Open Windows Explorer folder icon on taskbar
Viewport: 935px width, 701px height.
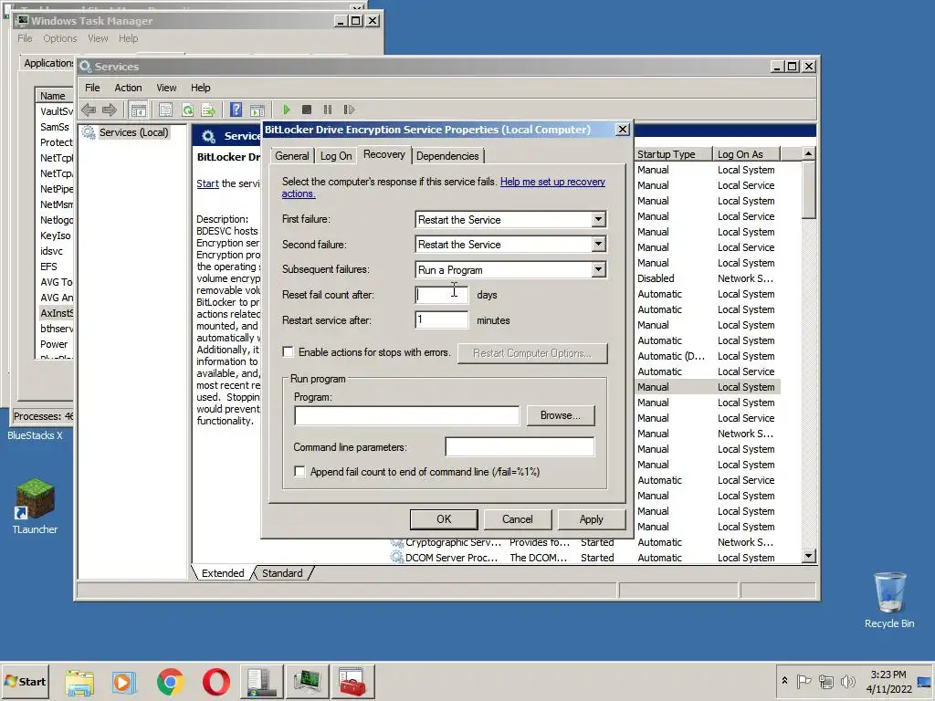coord(79,682)
